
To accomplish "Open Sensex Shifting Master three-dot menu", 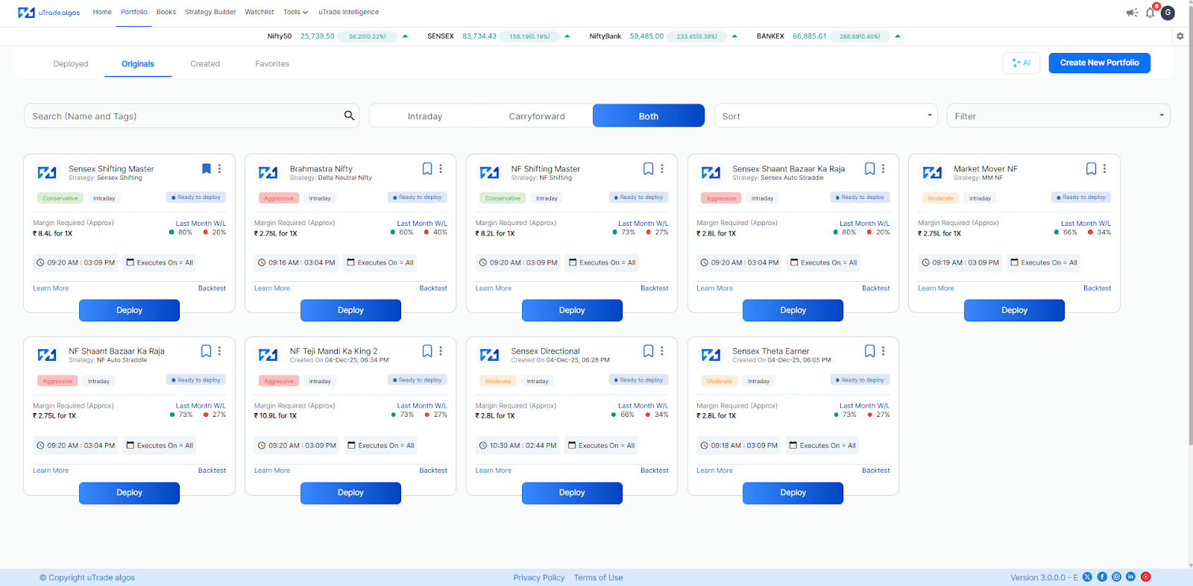I will pyautogui.click(x=219, y=168).
